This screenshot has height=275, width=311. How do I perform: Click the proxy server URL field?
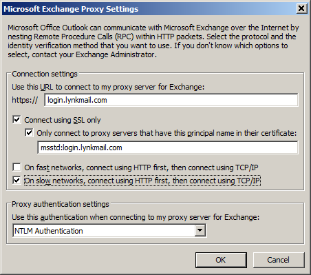click(x=171, y=100)
